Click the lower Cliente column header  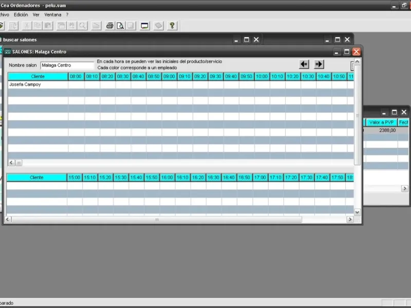[x=36, y=178]
